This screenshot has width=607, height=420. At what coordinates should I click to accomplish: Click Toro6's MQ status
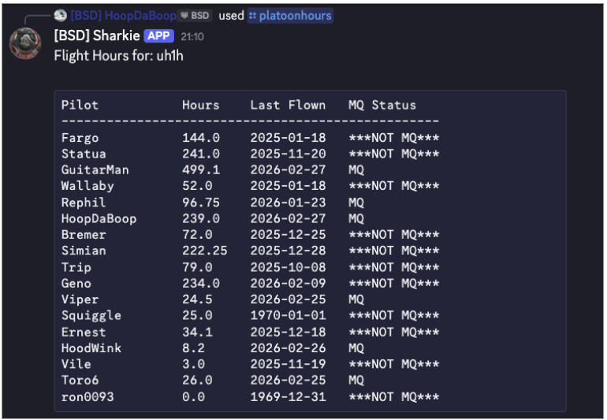pos(356,380)
